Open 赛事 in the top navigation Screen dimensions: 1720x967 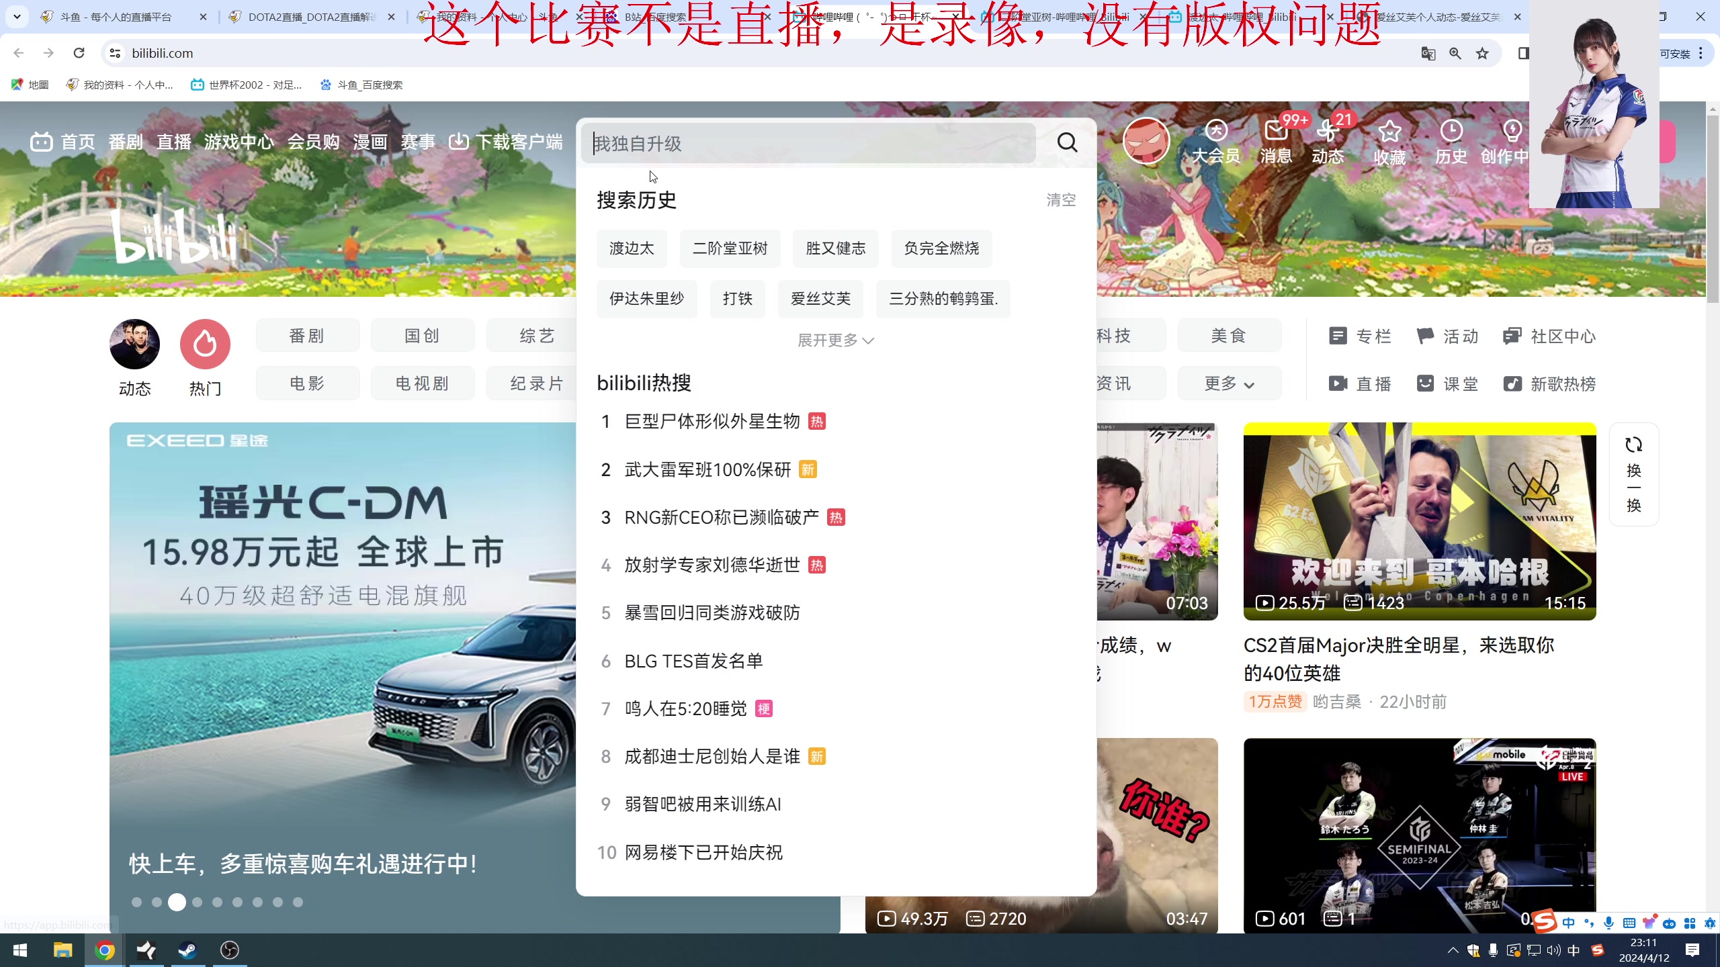[418, 142]
